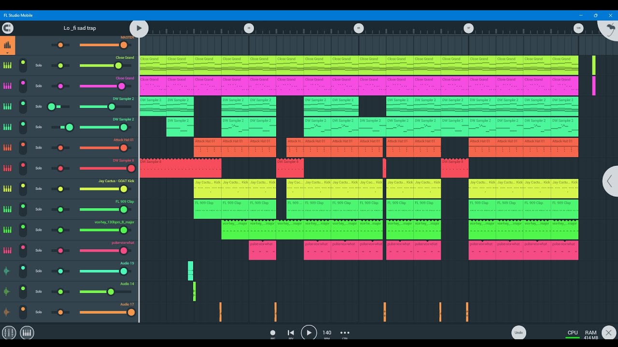Solo the FL 909 Clap track
Screen dimensions: 618x347
[x=39, y=210]
